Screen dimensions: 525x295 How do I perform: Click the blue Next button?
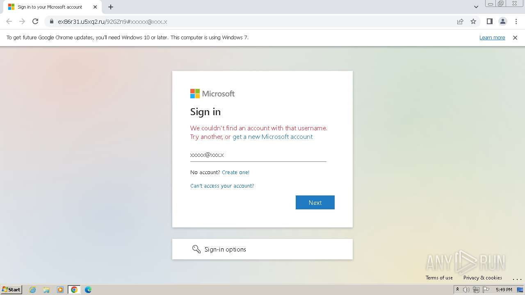(x=315, y=202)
